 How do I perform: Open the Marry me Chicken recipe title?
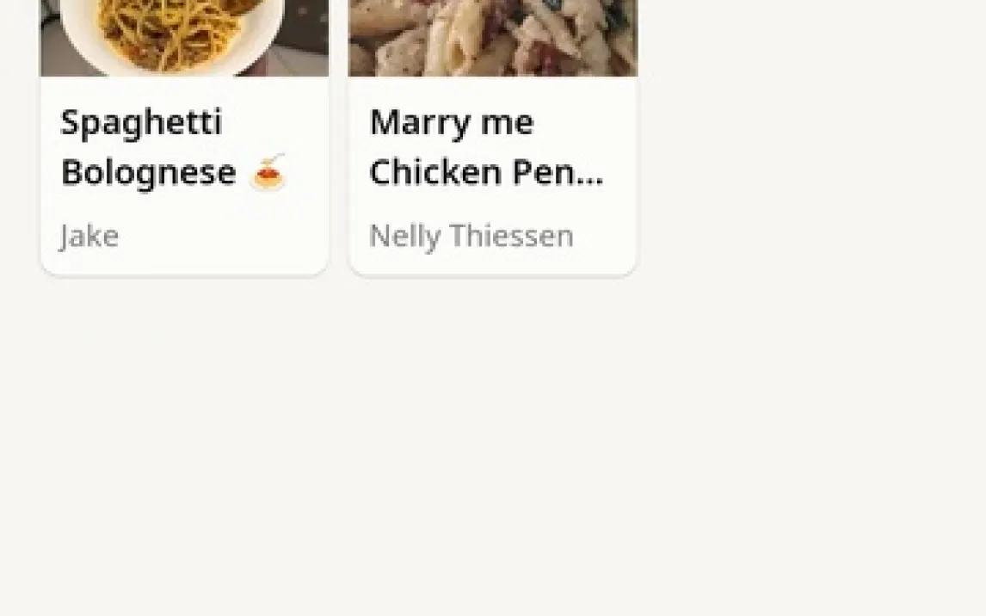[x=485, y=147]
